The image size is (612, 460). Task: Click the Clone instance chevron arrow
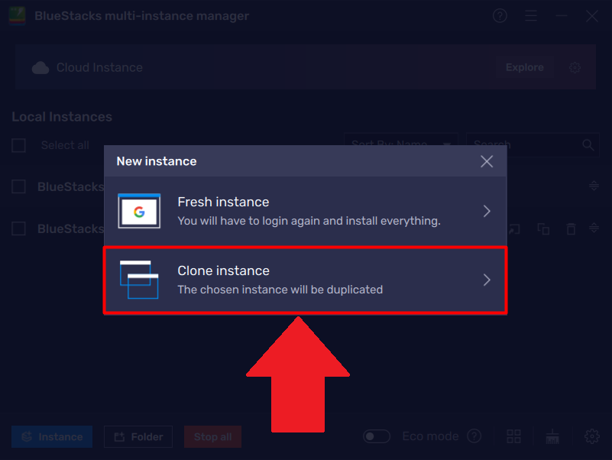click(x=487, y=280)
